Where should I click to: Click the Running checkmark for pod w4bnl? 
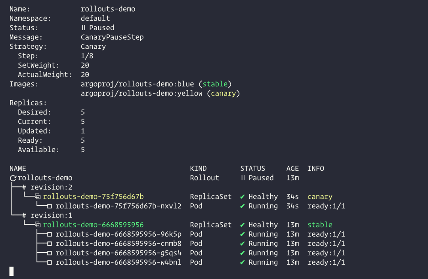pos(243,262)
